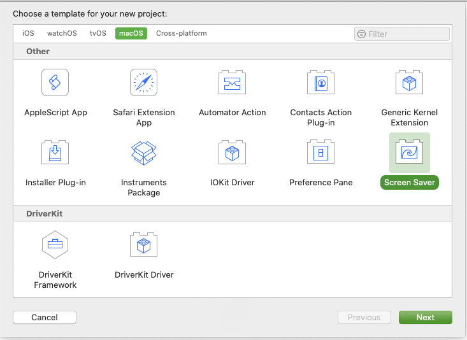Select the Installer Plug-in template icon
467x340 pixels.
pyautogui.click(x=55, y=153)
